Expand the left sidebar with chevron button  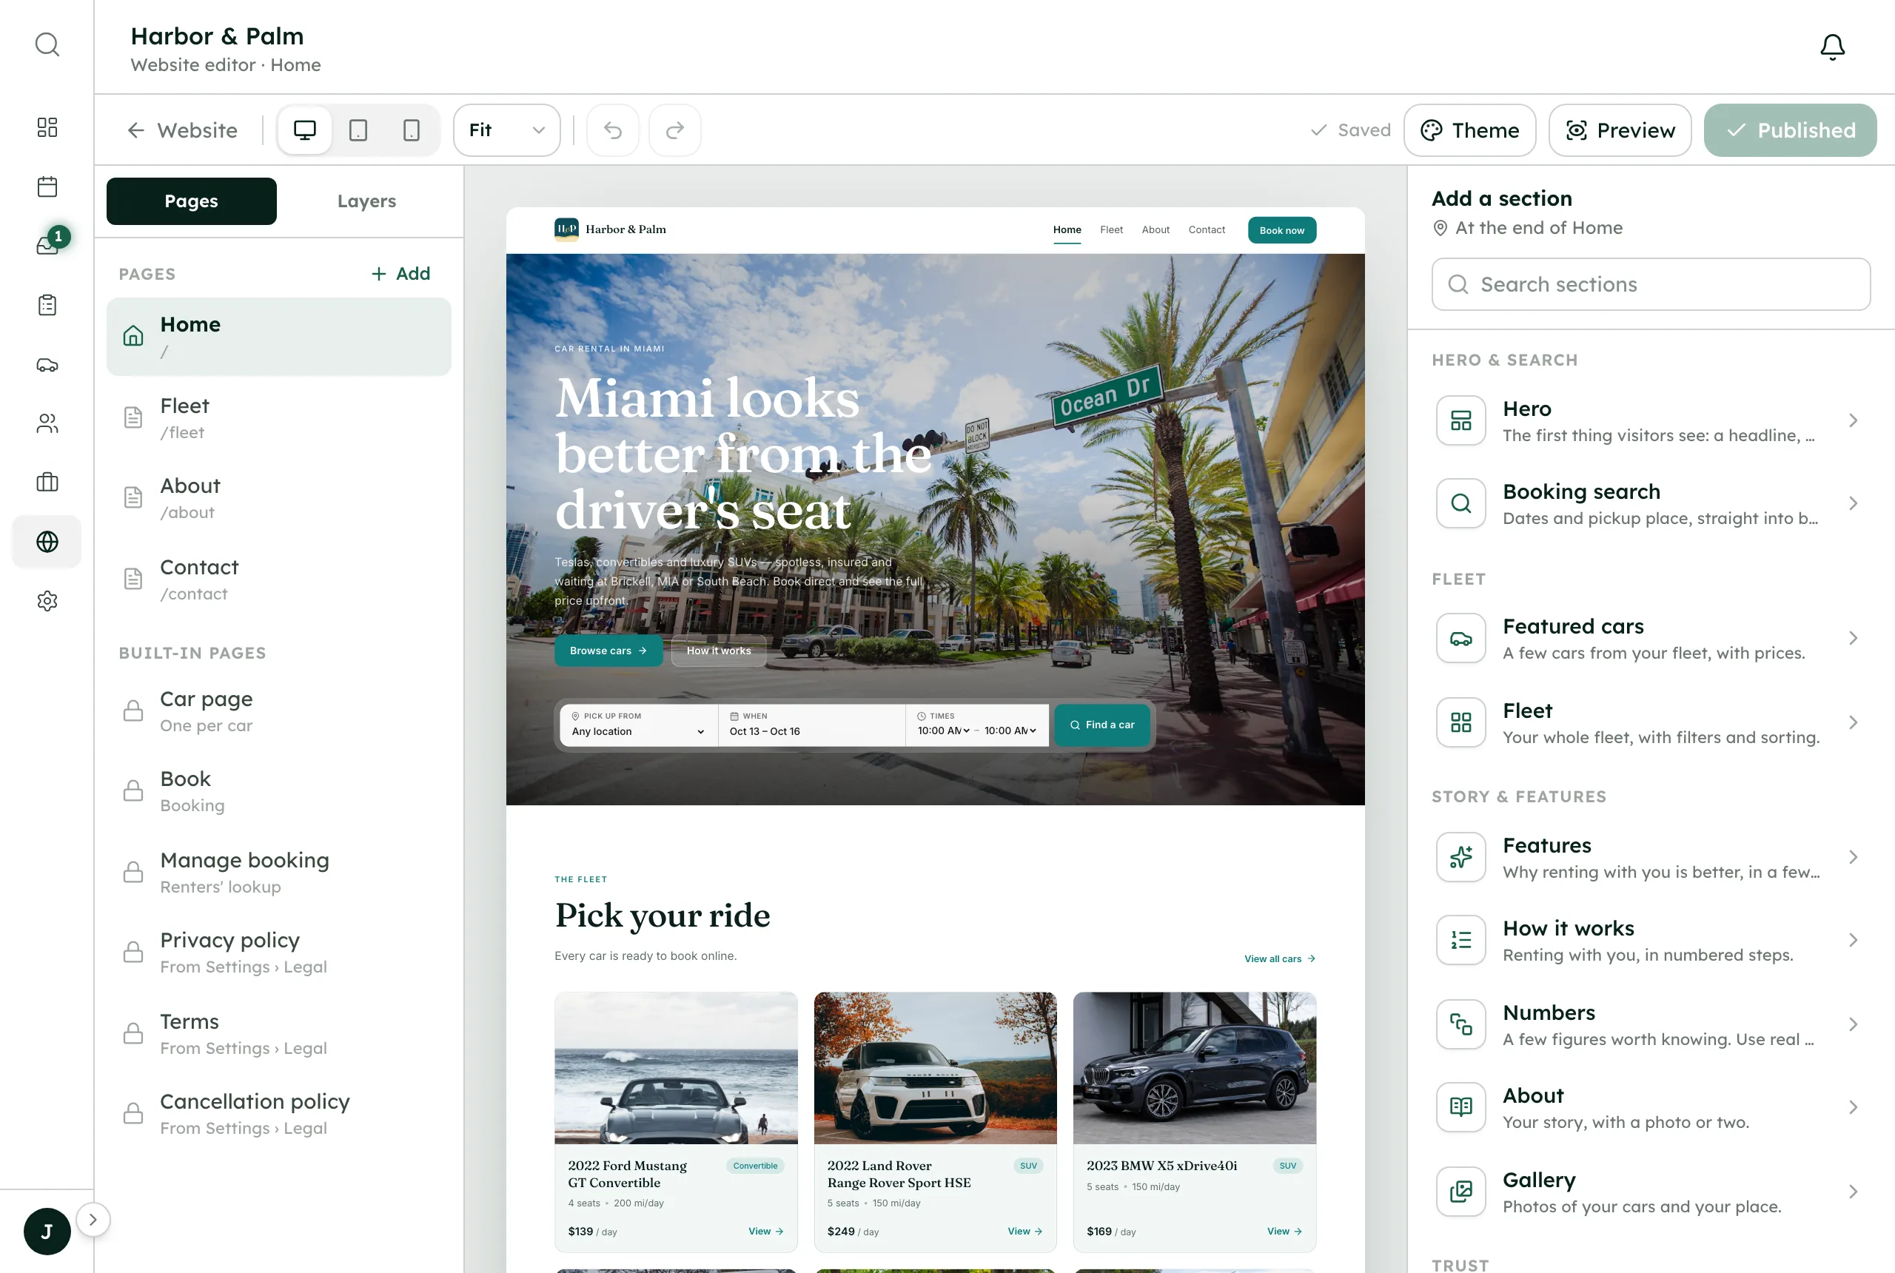pos(93,1220)
